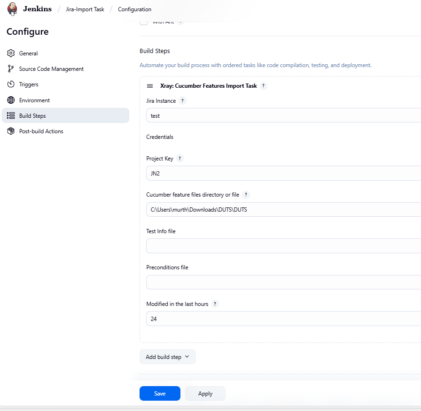Go to General section
Image resolution: width=421 pixels, height=411 pixels.
tap(65, 53)
